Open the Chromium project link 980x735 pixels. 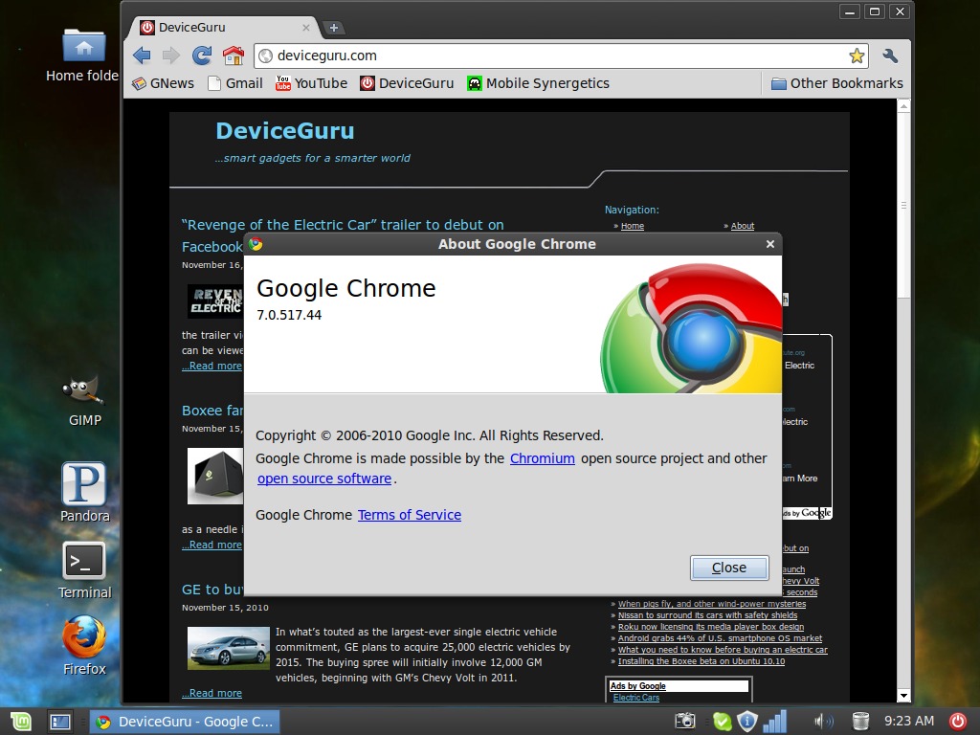(543, 458)
